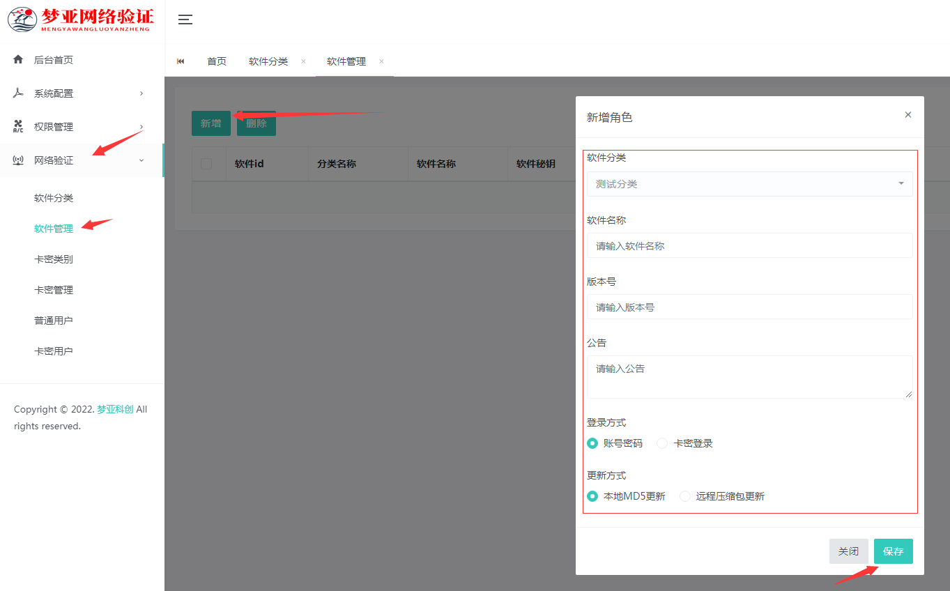Choose 远程压缩包更新 as update method
950x591 pixels.
click(684, 496)
